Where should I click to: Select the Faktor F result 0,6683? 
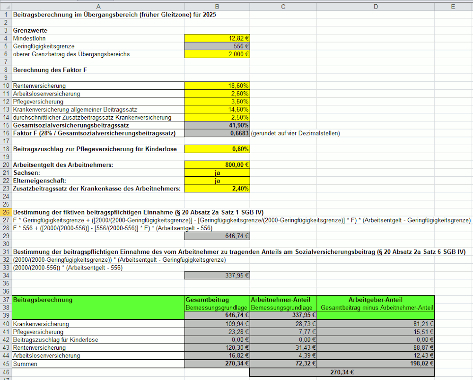pyautogui.click(x=217, y=134)
